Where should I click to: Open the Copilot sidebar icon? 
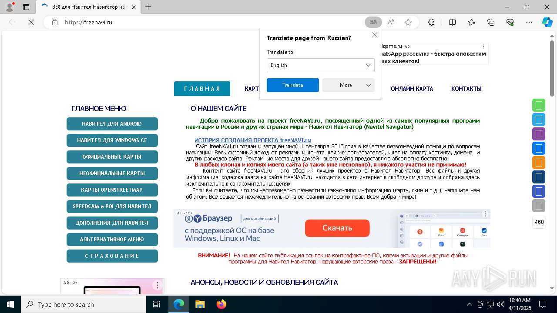[547, 22]
